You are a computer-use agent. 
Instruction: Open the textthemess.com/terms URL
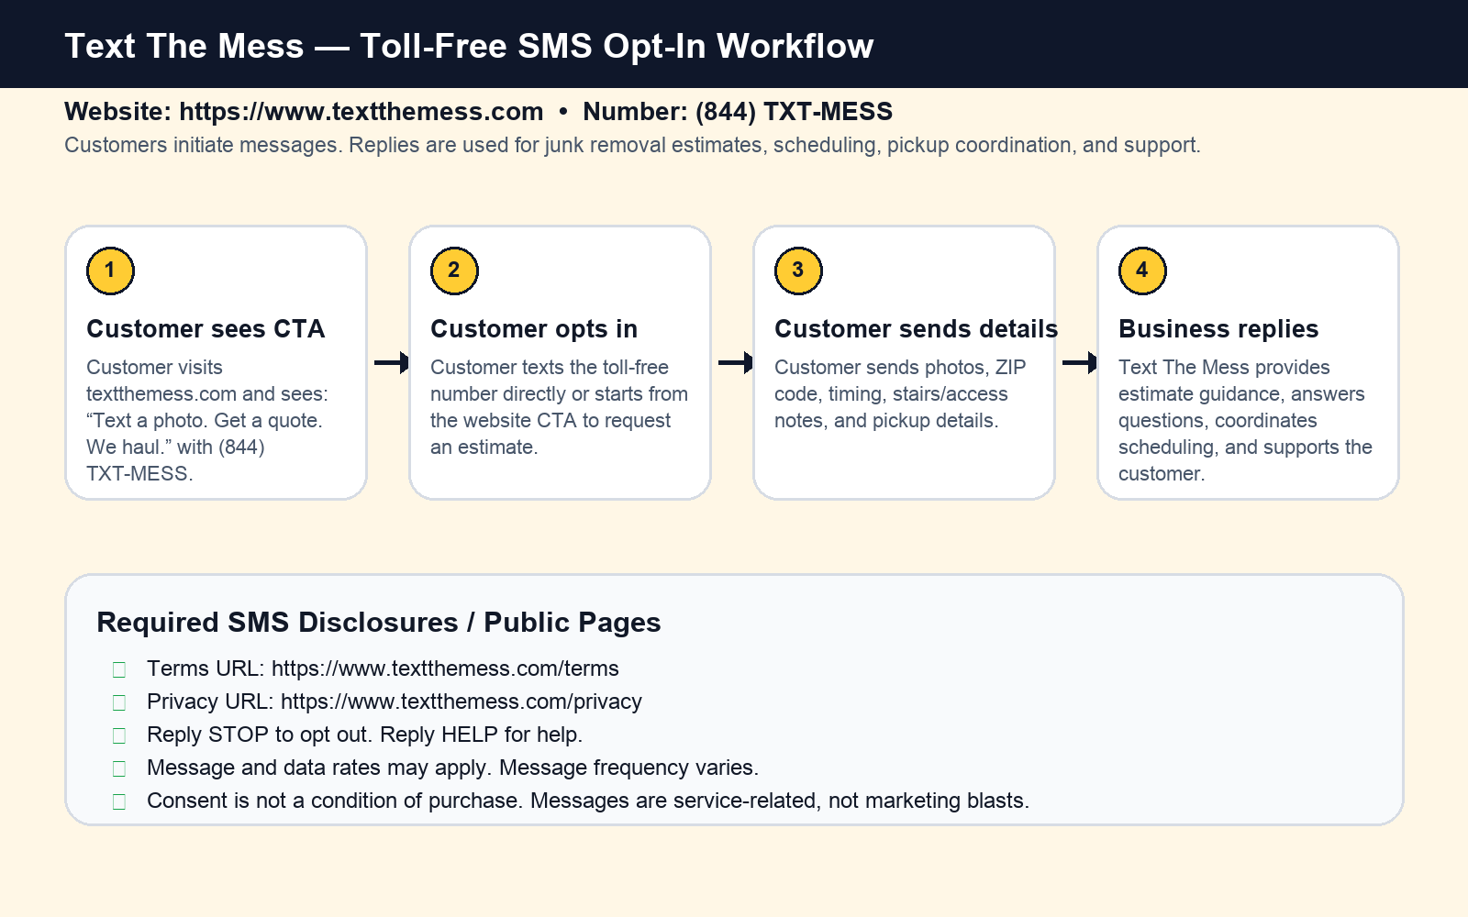(x=445, y=668)
